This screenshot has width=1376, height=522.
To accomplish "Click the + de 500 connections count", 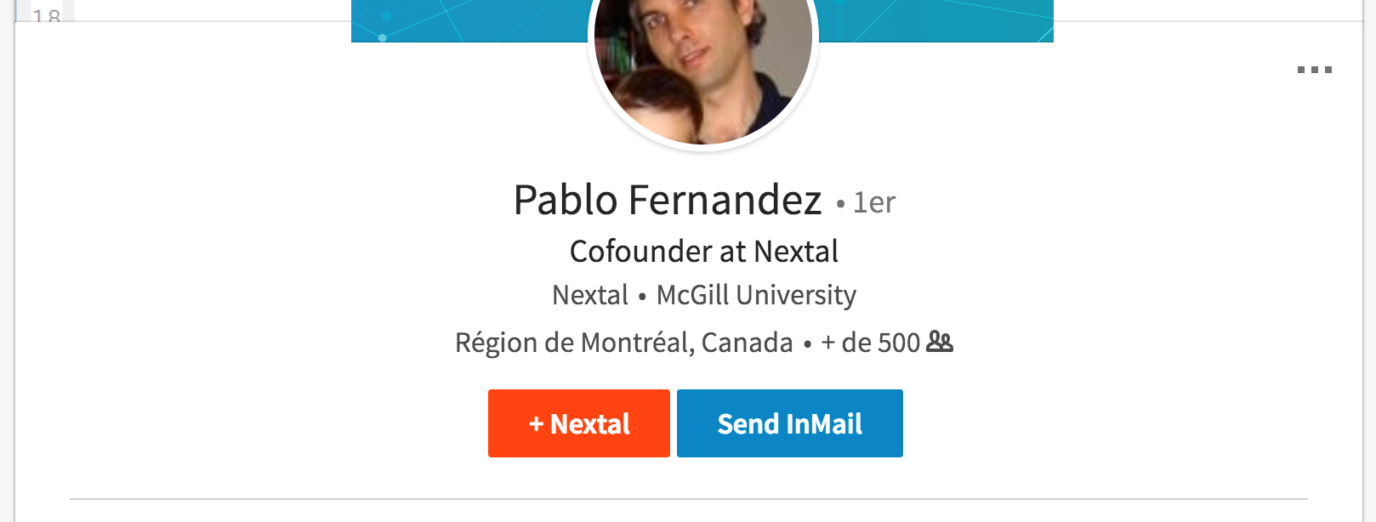I will pyautogui.click(x=869, y=343).
